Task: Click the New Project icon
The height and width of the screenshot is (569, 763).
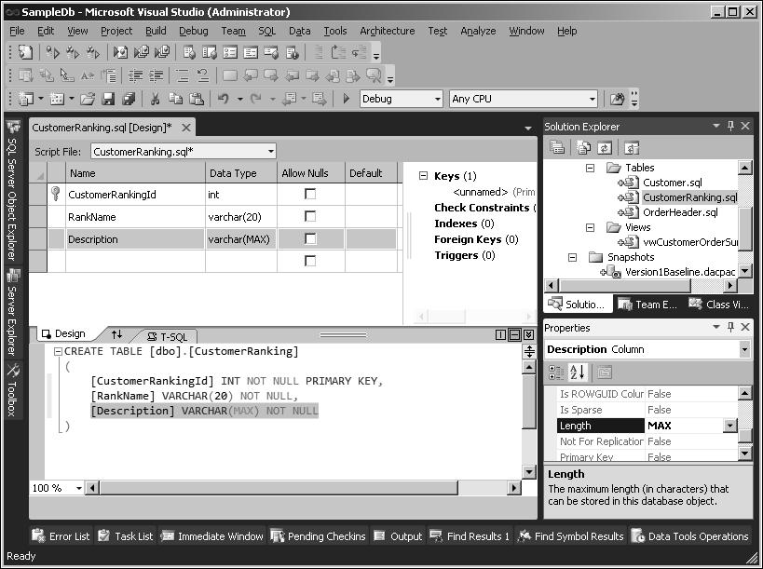Action: 25,100
